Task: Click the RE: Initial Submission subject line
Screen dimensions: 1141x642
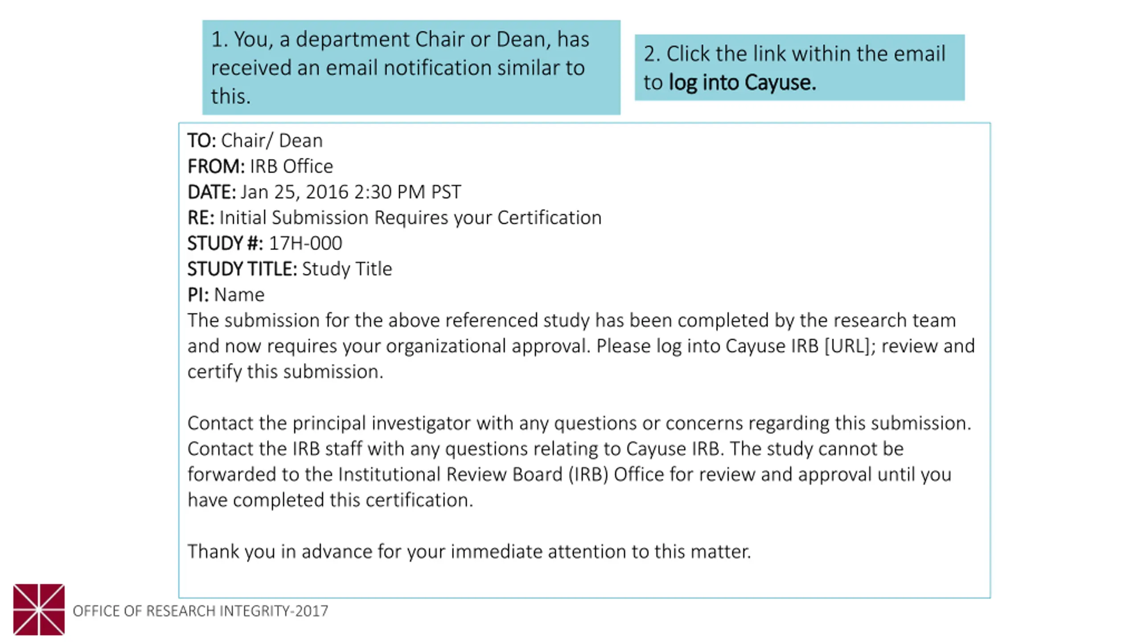Action: tap(394, 218)
